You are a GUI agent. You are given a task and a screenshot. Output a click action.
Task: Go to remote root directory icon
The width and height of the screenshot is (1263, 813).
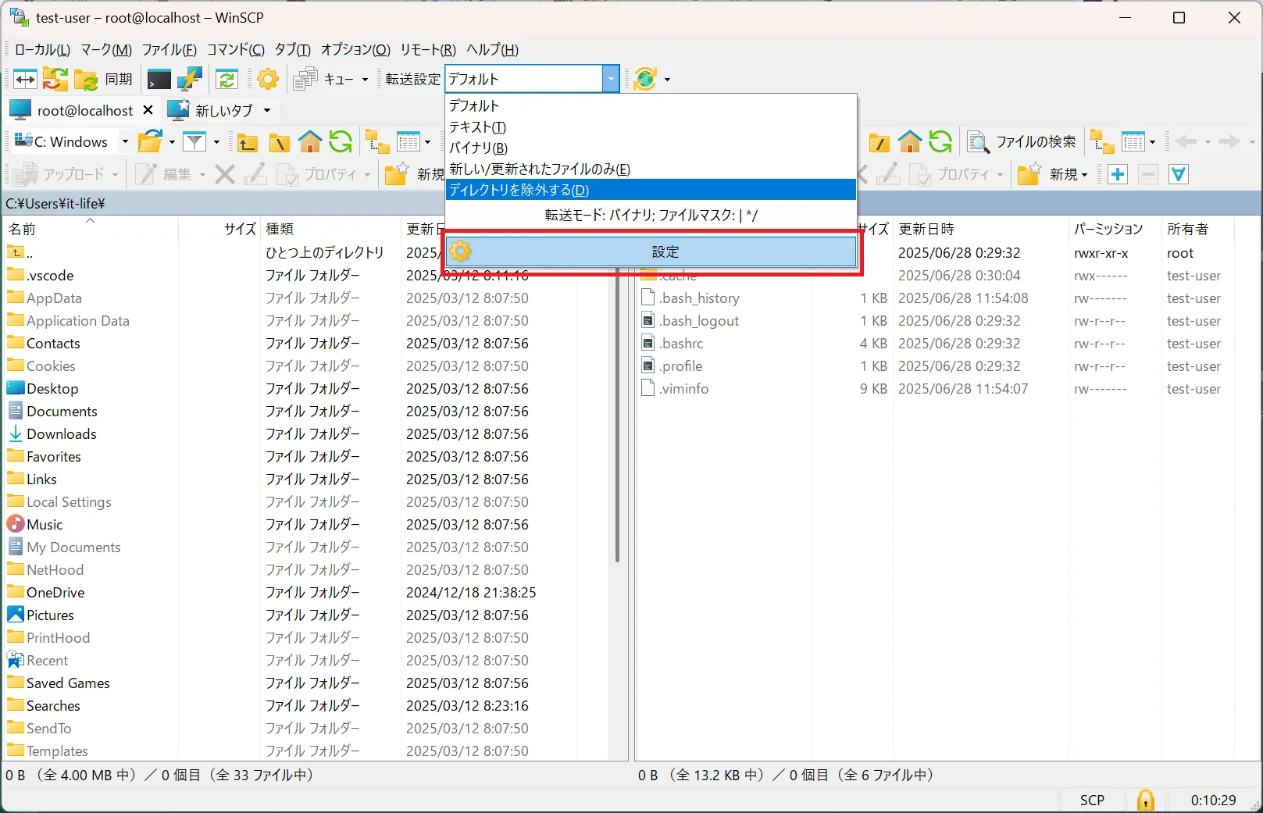pos(879,142)
